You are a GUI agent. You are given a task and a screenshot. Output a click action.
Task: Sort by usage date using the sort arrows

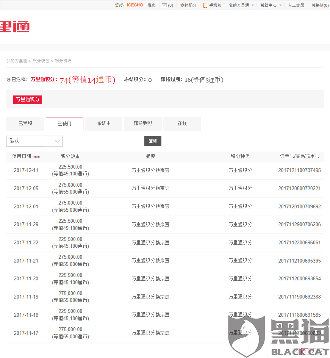click(37, 156)
